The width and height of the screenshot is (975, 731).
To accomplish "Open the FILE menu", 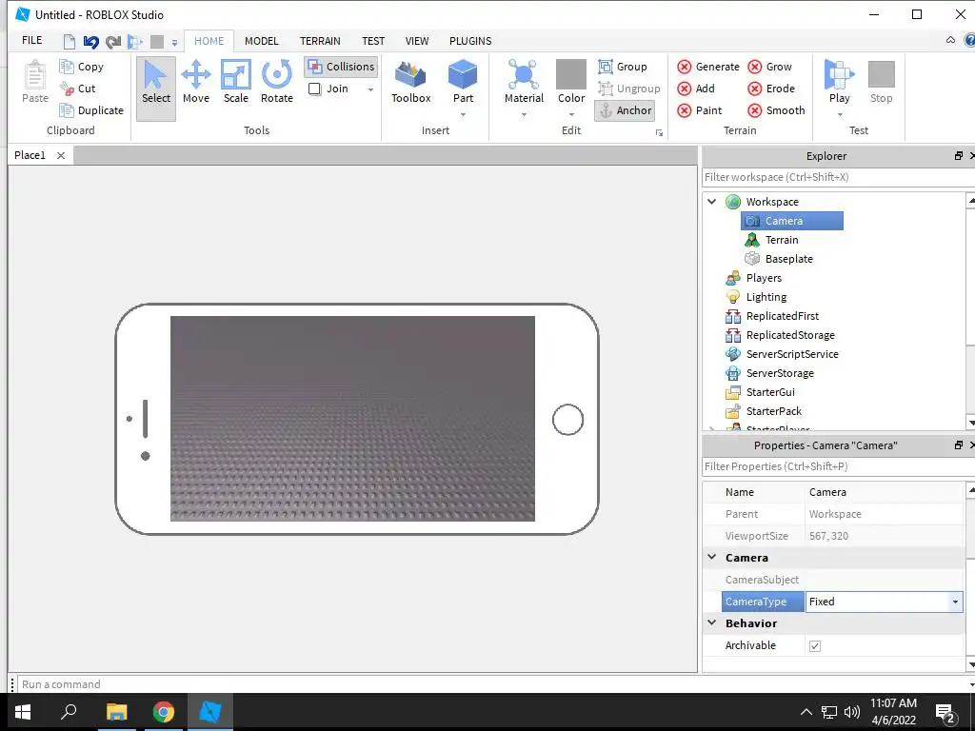I will tap(31, 40).
